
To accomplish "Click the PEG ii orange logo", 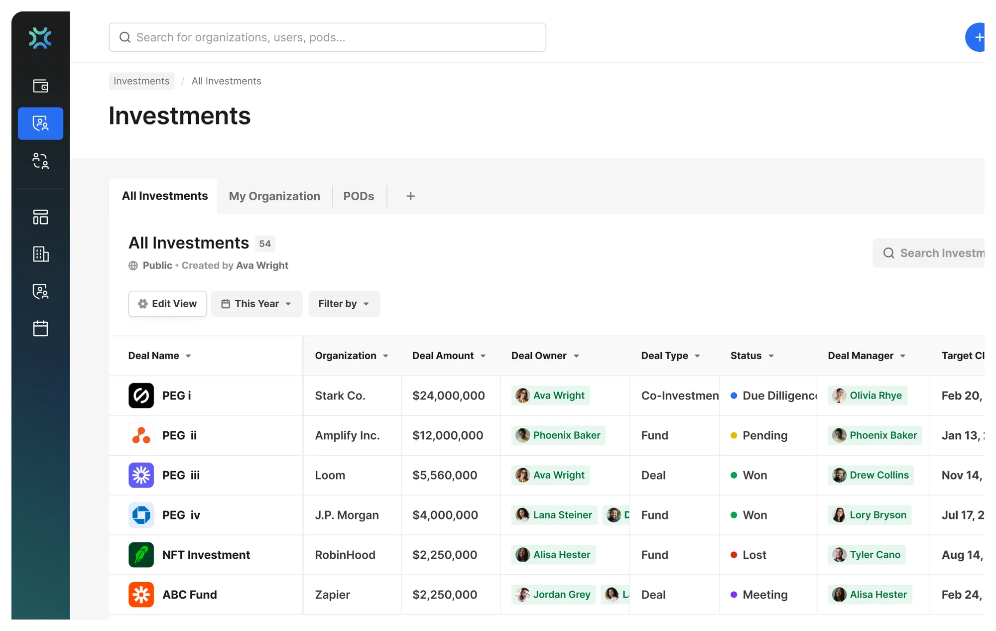I will [141, 435].
